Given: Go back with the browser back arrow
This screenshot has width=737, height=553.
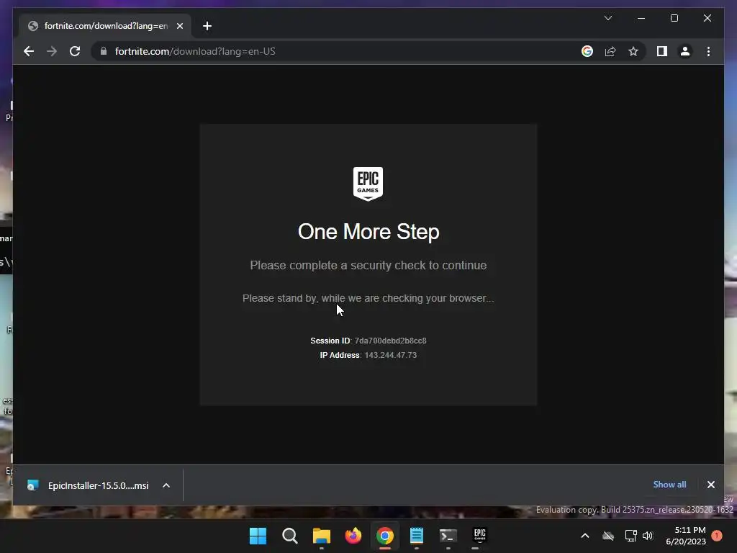Looking at the screenshot, I should coord(29,51).
